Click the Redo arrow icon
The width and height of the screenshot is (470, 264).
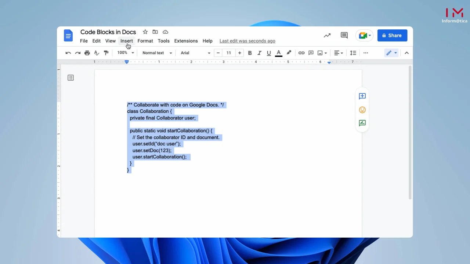pos(77,53)
